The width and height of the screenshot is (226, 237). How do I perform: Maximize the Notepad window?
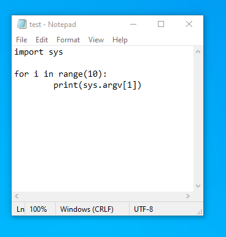161,24
